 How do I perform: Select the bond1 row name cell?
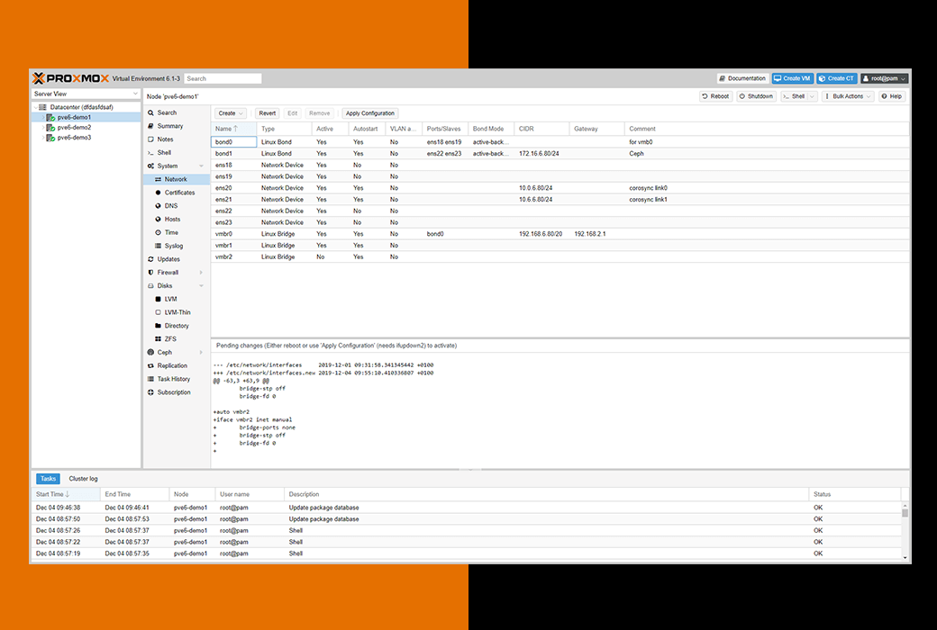(x=233, y=154)
